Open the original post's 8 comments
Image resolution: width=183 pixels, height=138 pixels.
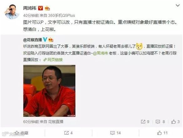(x=160, y=122)
